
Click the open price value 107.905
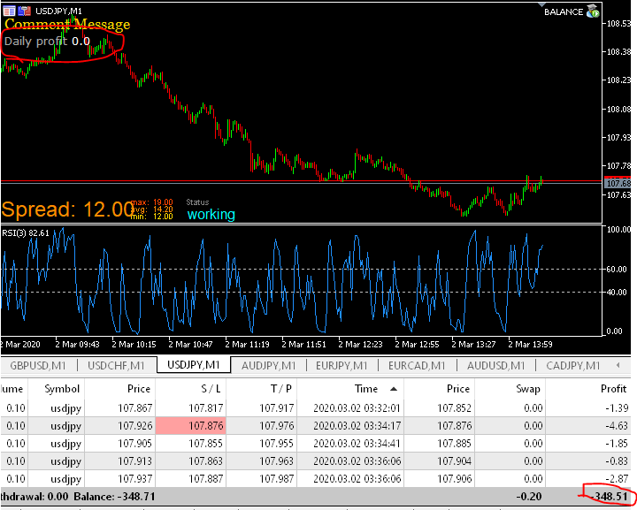[134, 444]
